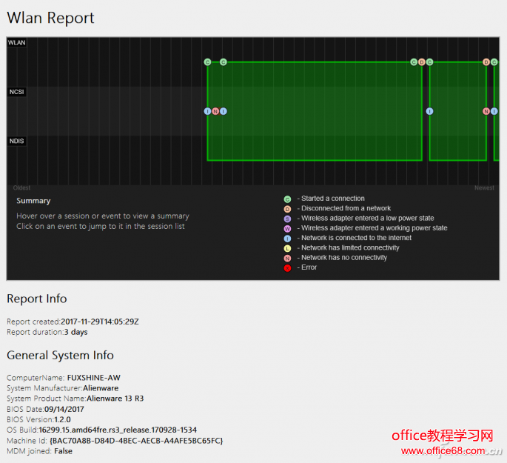507x463 pixels.
Task: Select the second, narrower green session block
Action: [458, 111]
